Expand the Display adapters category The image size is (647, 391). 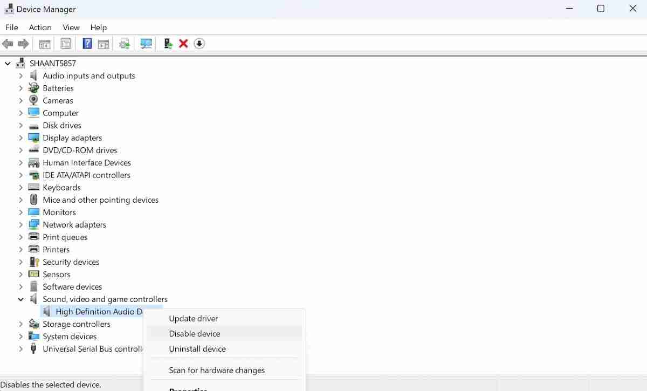click(x=21, y=138)
